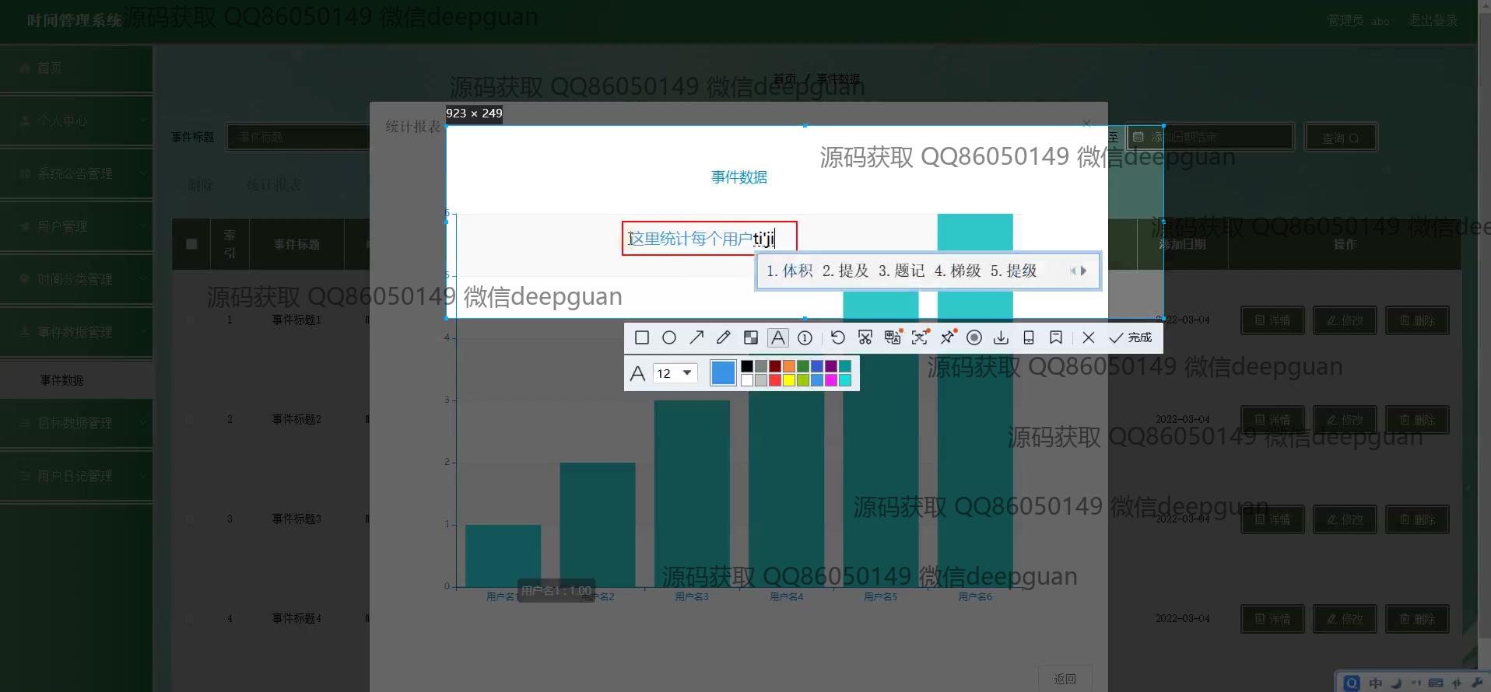
Task: Click 退出登录 to log out
Action: pos(1433,21)
